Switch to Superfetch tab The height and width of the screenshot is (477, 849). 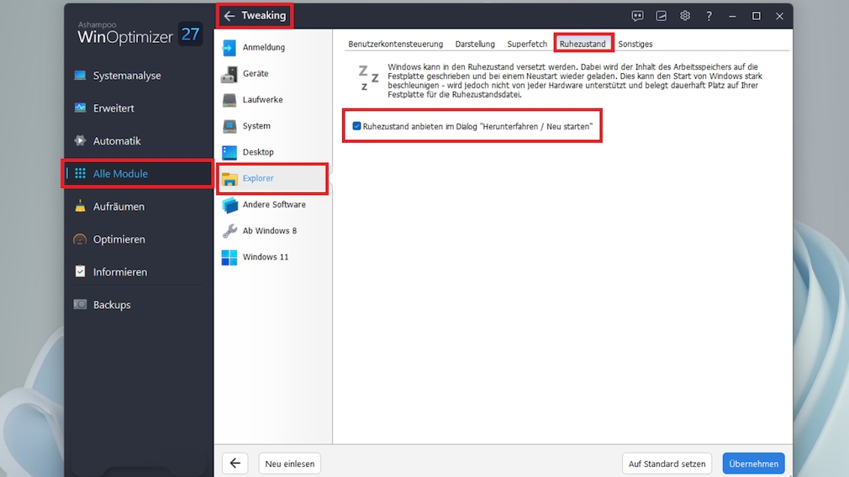(x=527, y=44)
